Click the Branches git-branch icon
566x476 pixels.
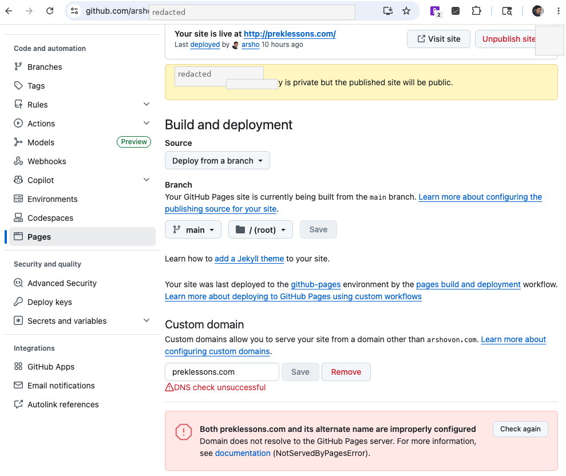(x=18, y=66)
